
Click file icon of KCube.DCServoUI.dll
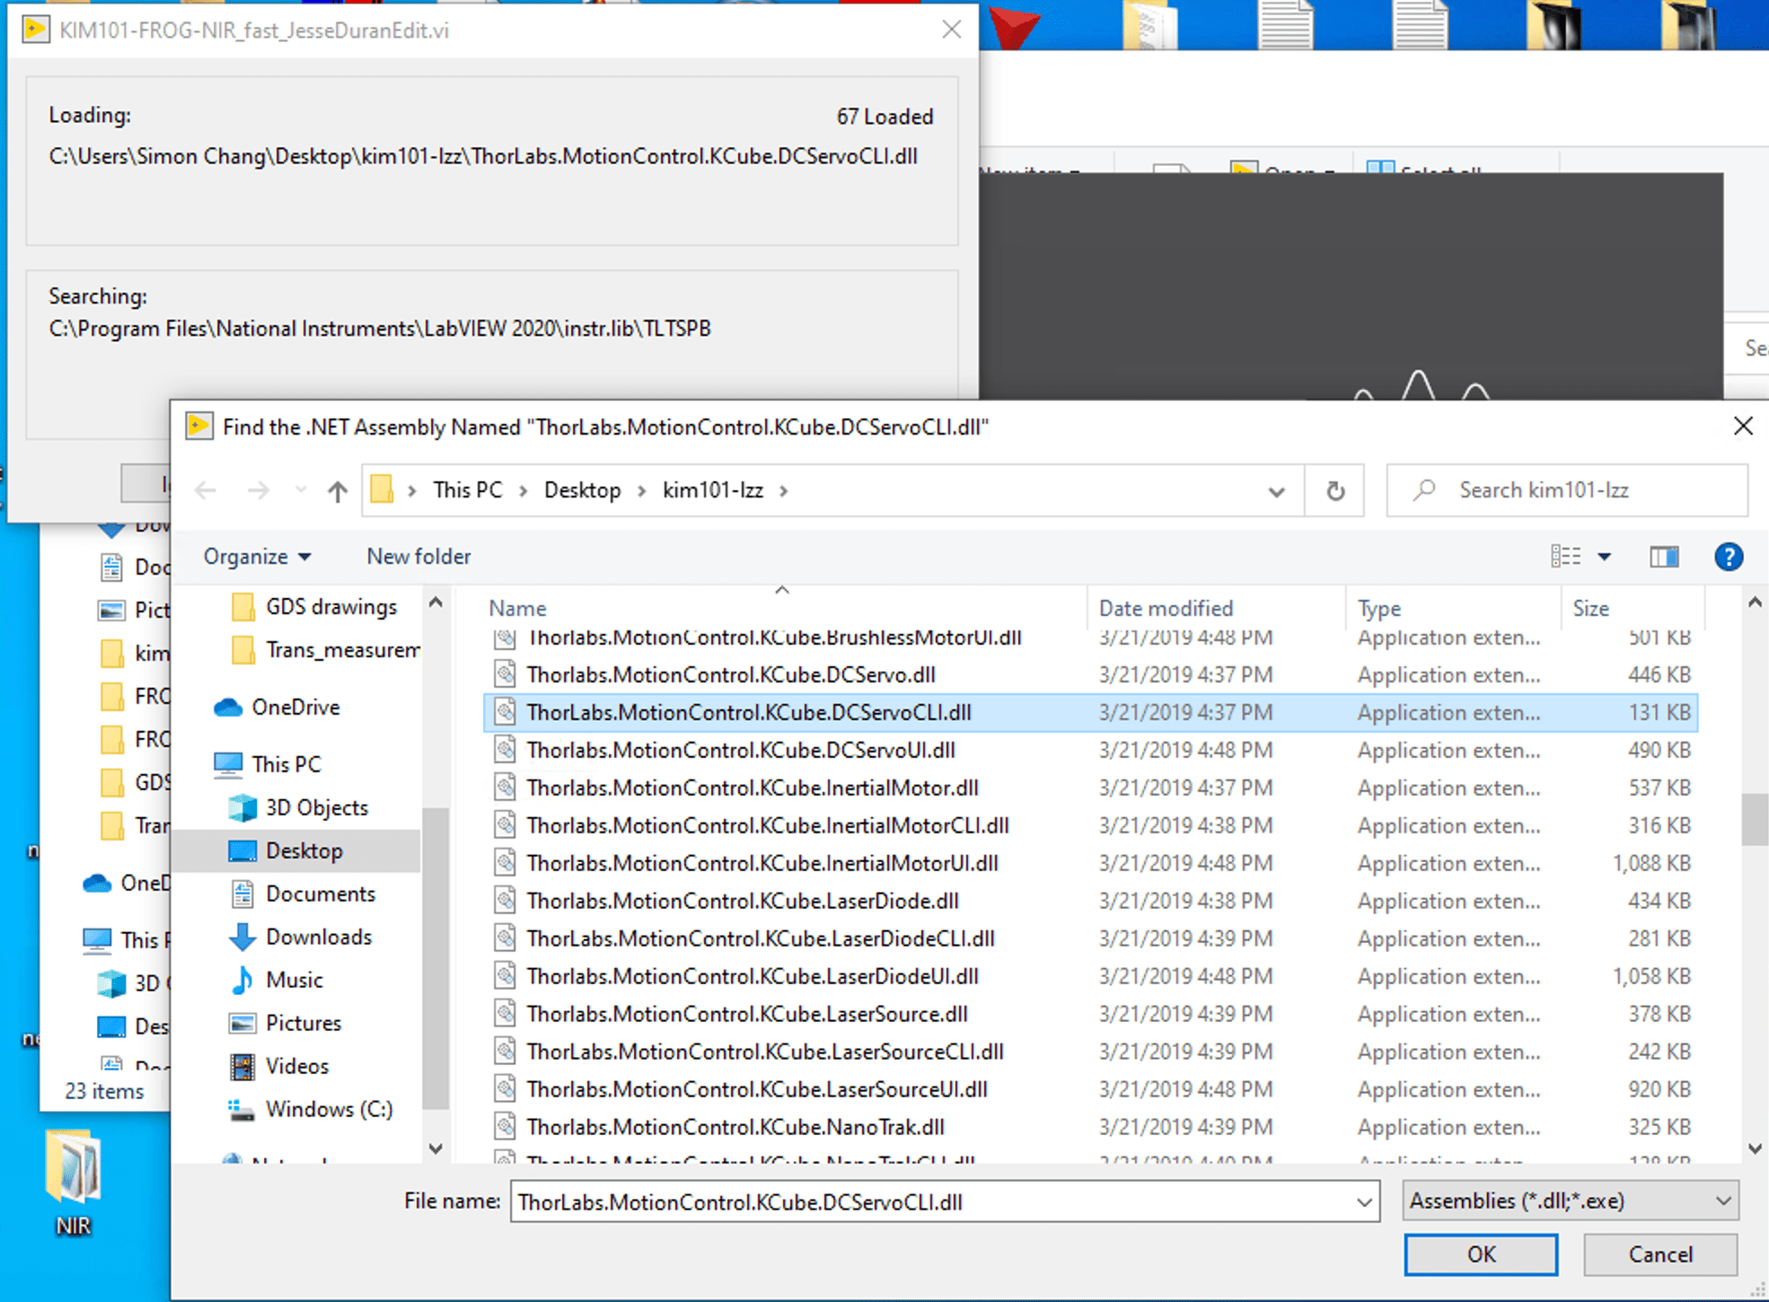506,750
